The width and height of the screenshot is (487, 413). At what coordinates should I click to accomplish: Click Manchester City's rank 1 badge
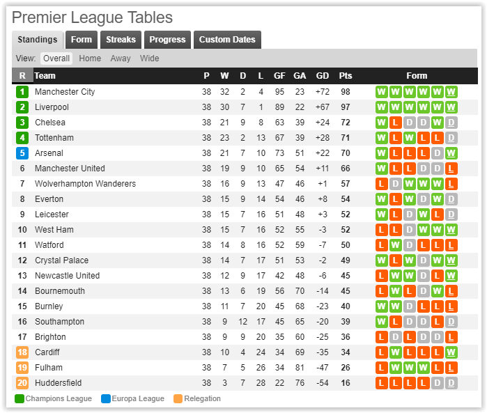[x=22, y=92]
